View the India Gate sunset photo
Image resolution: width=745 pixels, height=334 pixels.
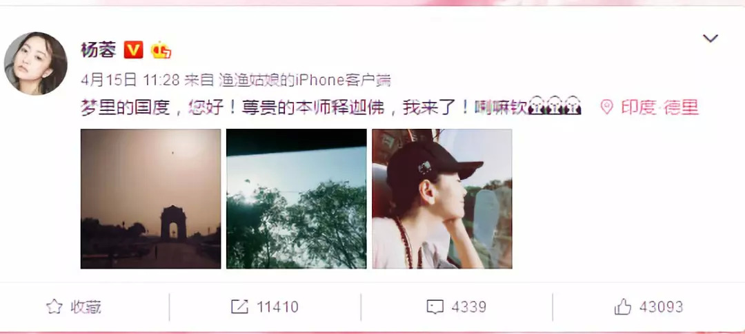click(150, 199)
